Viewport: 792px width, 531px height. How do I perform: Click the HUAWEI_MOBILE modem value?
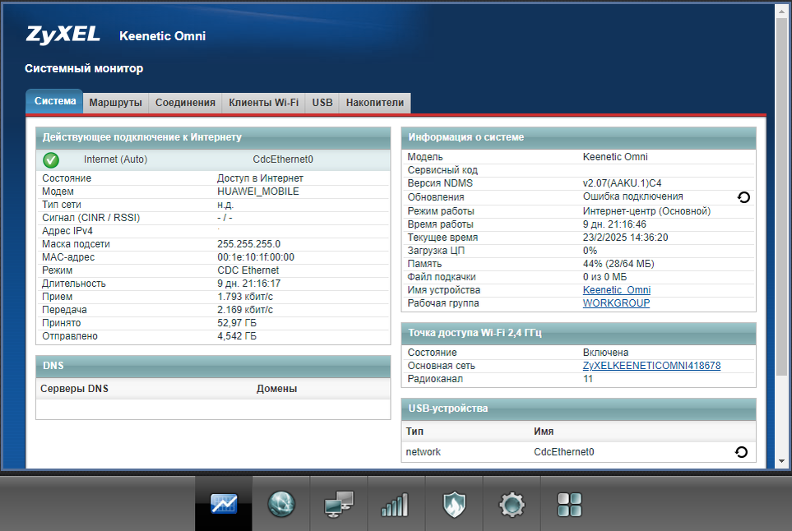[x=258, y=192]
